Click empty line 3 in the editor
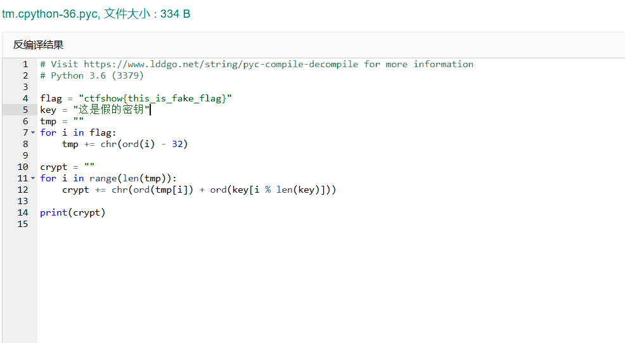 click(x=331, y=87)
